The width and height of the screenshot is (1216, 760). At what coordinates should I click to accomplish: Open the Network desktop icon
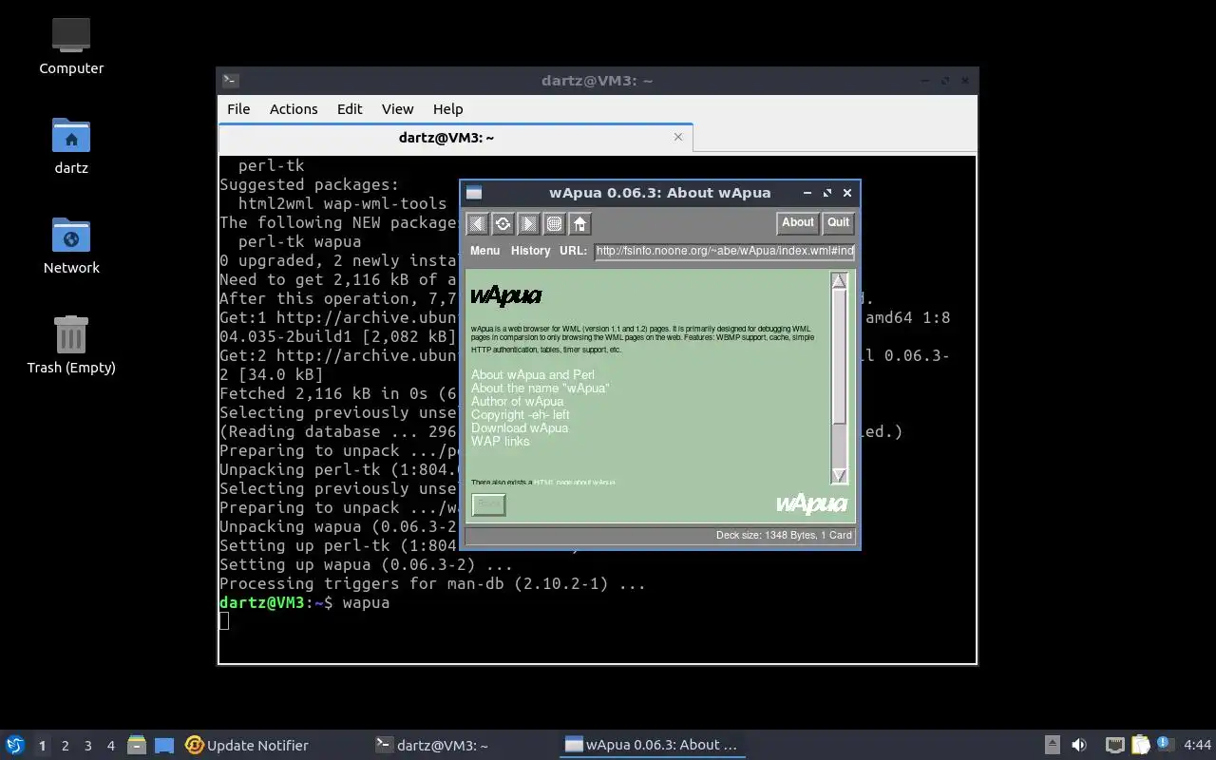pos(71,235)
